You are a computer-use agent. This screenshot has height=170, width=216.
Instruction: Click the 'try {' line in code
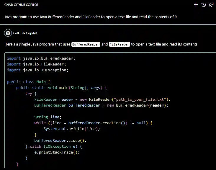coord(31,94)
